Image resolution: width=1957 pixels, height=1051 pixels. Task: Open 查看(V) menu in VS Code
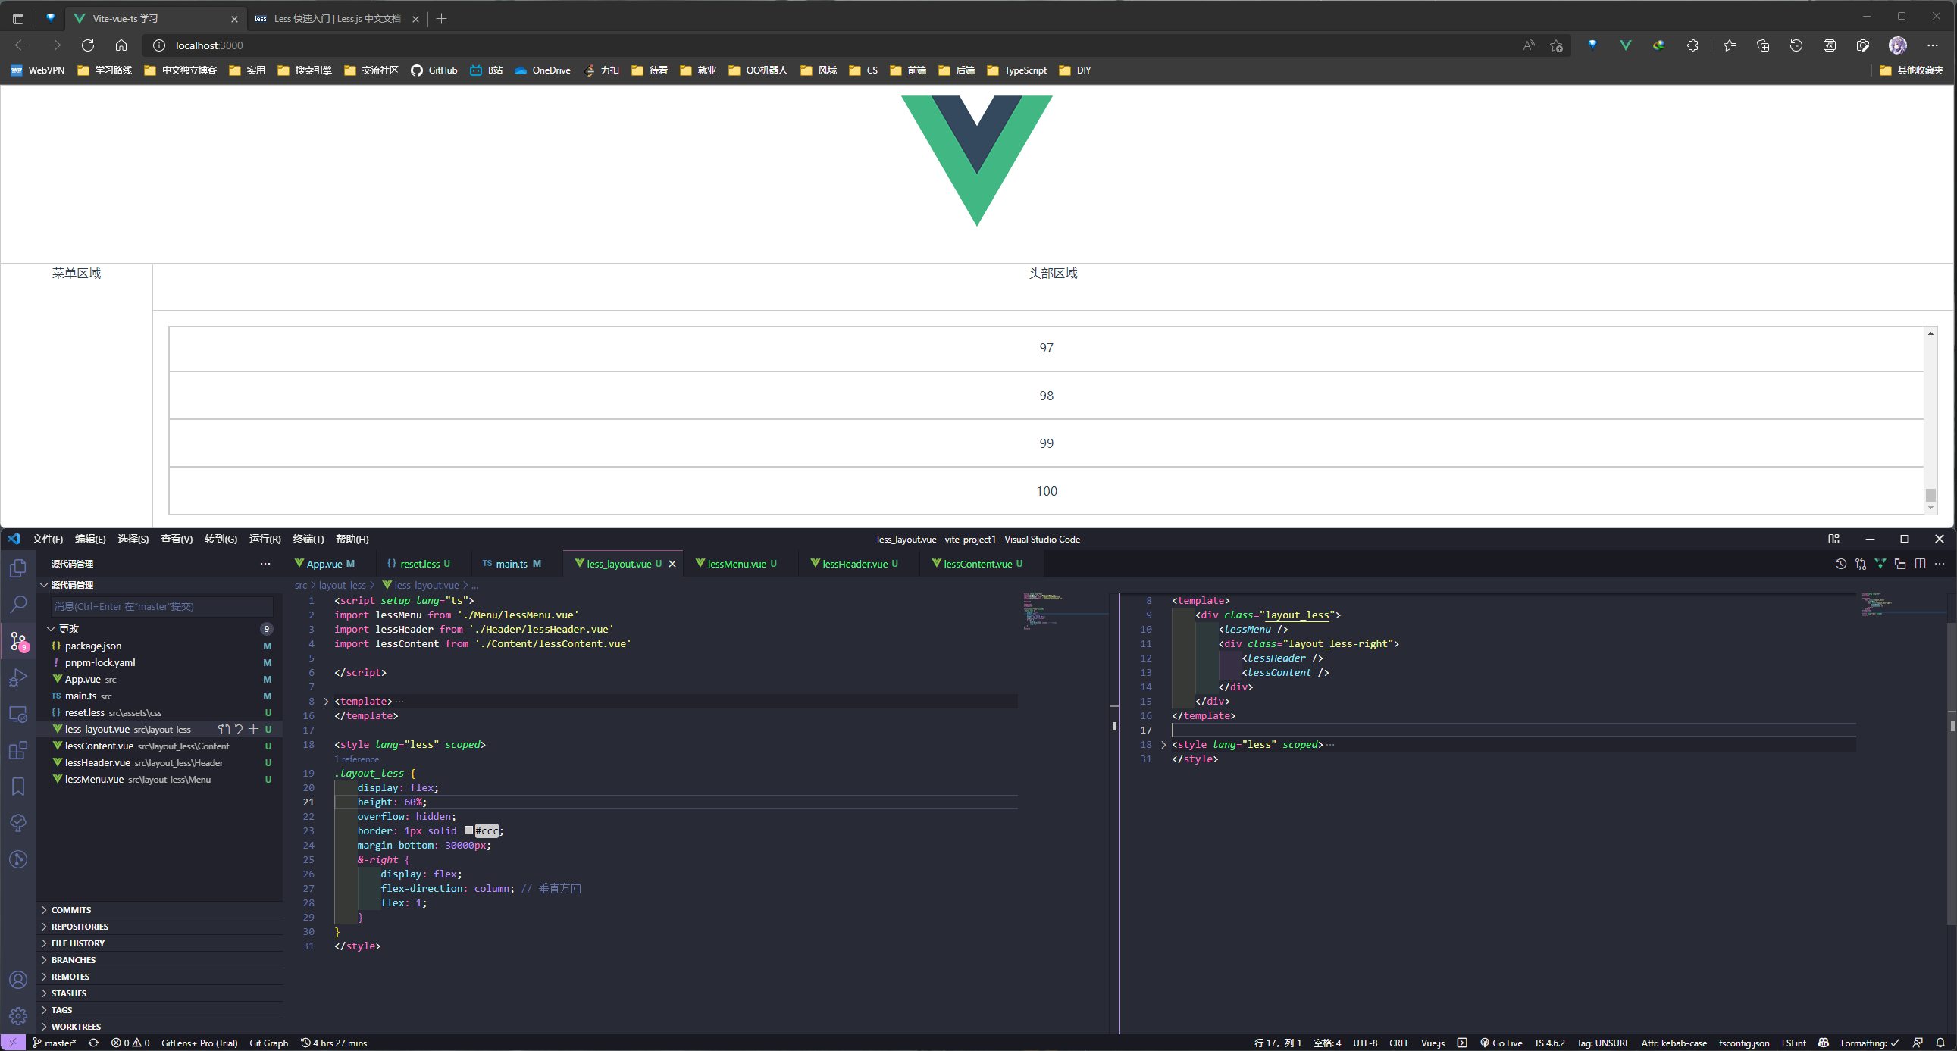[x=177, y=540]
